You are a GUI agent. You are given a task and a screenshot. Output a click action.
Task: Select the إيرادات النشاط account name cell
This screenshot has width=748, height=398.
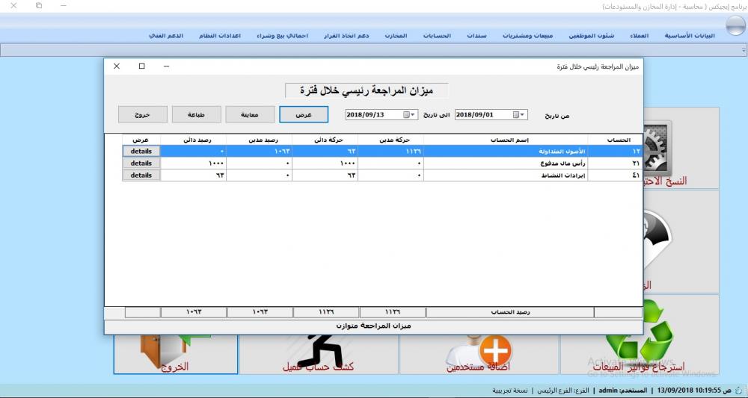pyautogui.click(x=506, y=175)
